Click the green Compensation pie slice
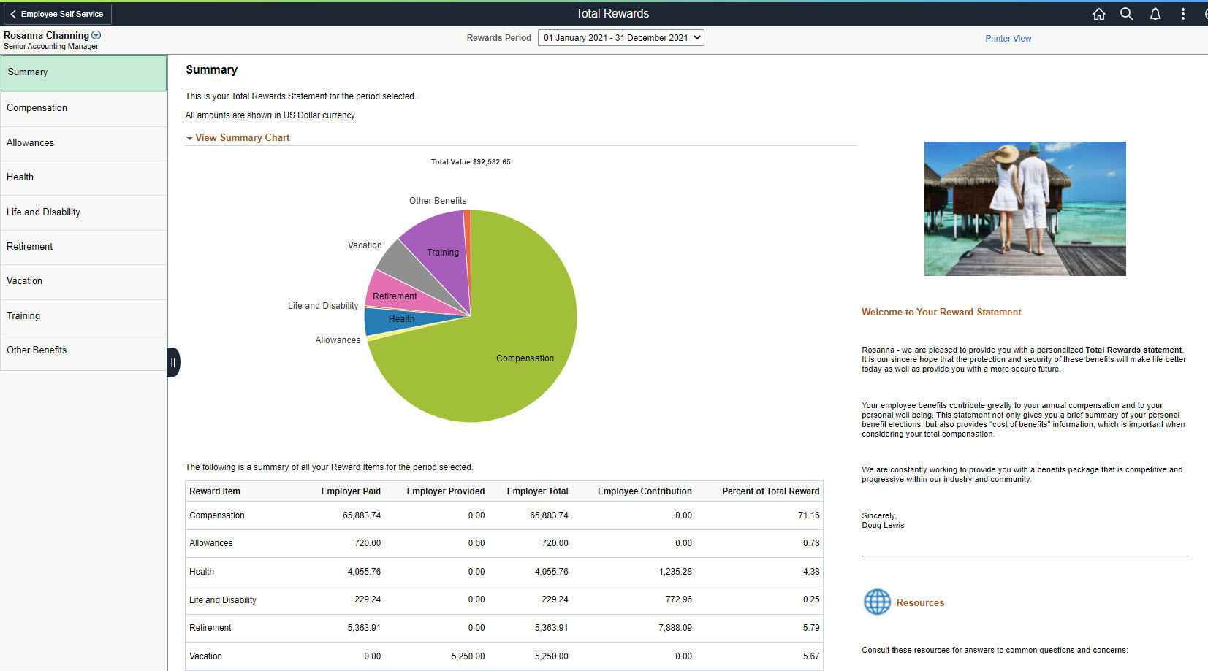This screenshot has width=1208, height=671. coord(512,365)
